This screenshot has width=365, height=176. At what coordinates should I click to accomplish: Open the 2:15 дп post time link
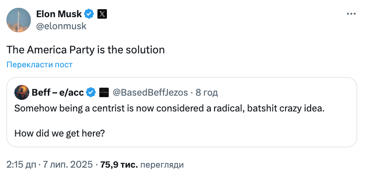point(21,165)
